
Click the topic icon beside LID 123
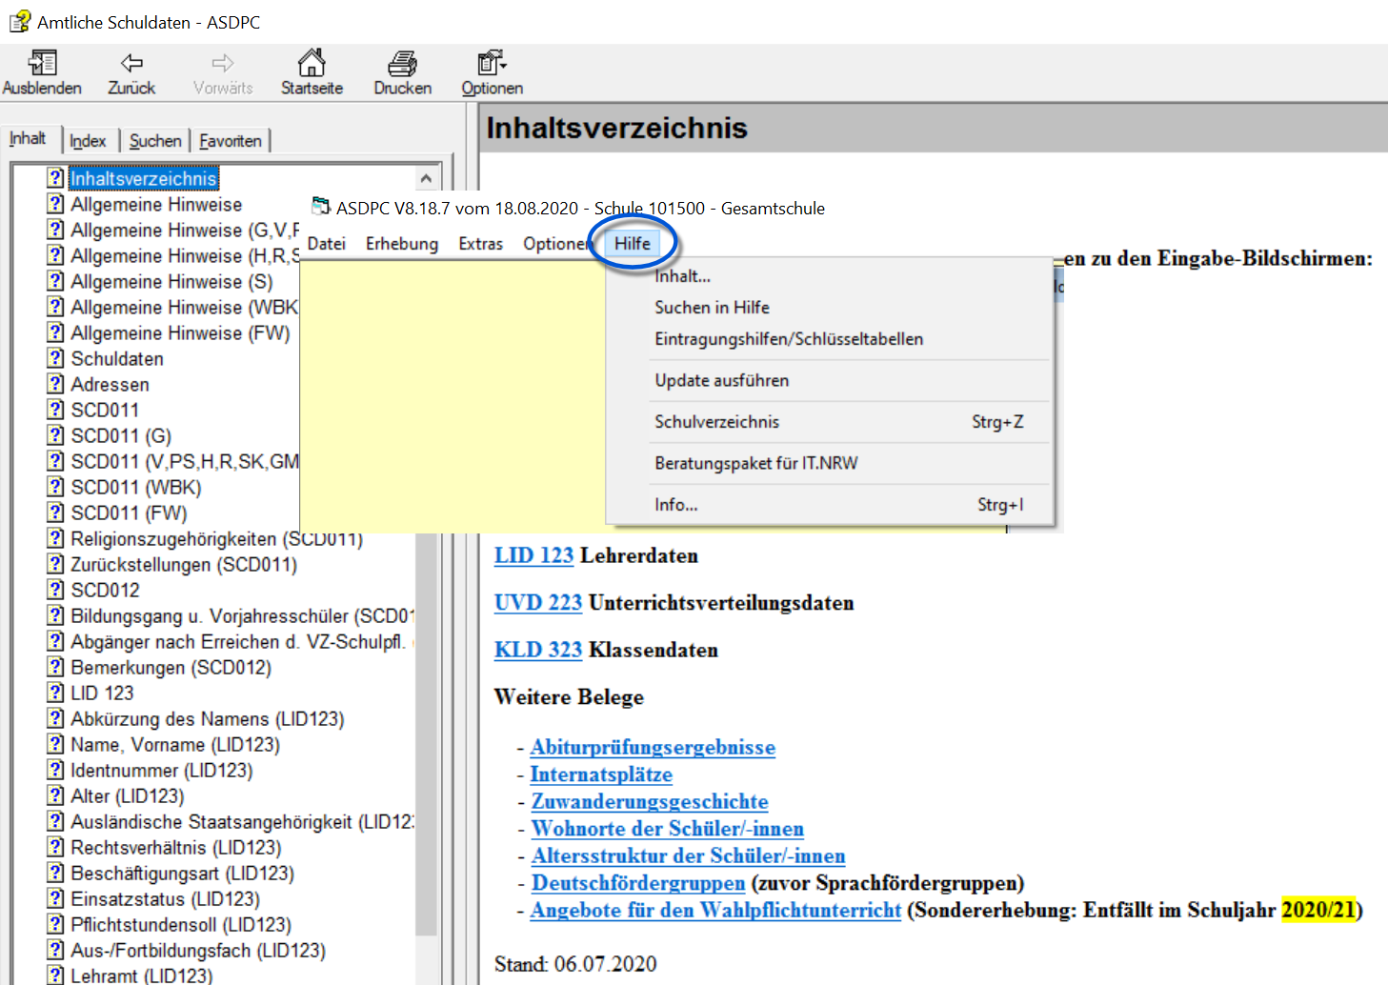click(56, 694)
